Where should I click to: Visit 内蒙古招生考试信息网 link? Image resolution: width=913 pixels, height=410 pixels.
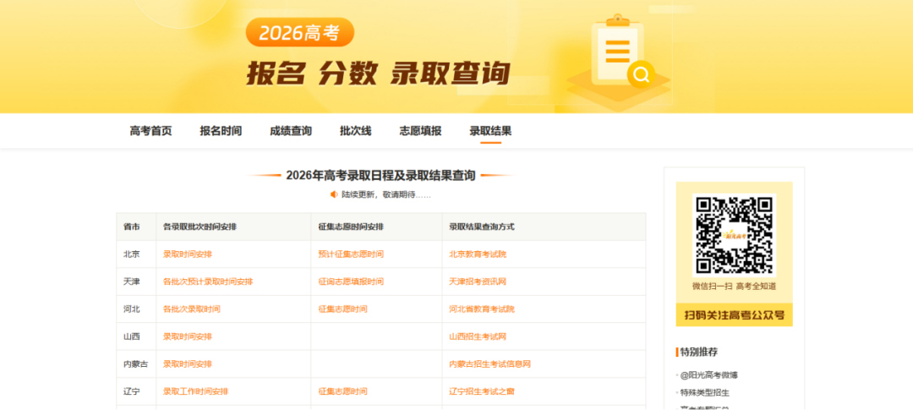(490, 364)
